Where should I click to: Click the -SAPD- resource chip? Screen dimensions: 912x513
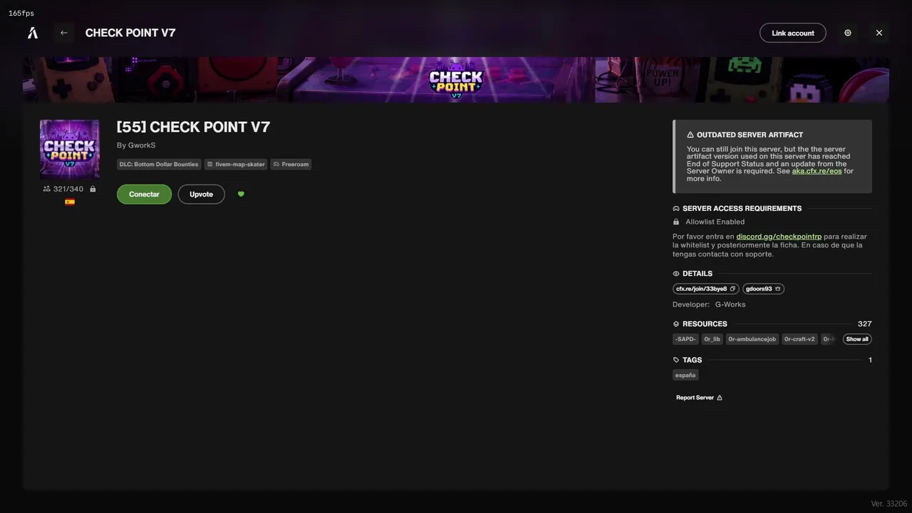point(685,339)
